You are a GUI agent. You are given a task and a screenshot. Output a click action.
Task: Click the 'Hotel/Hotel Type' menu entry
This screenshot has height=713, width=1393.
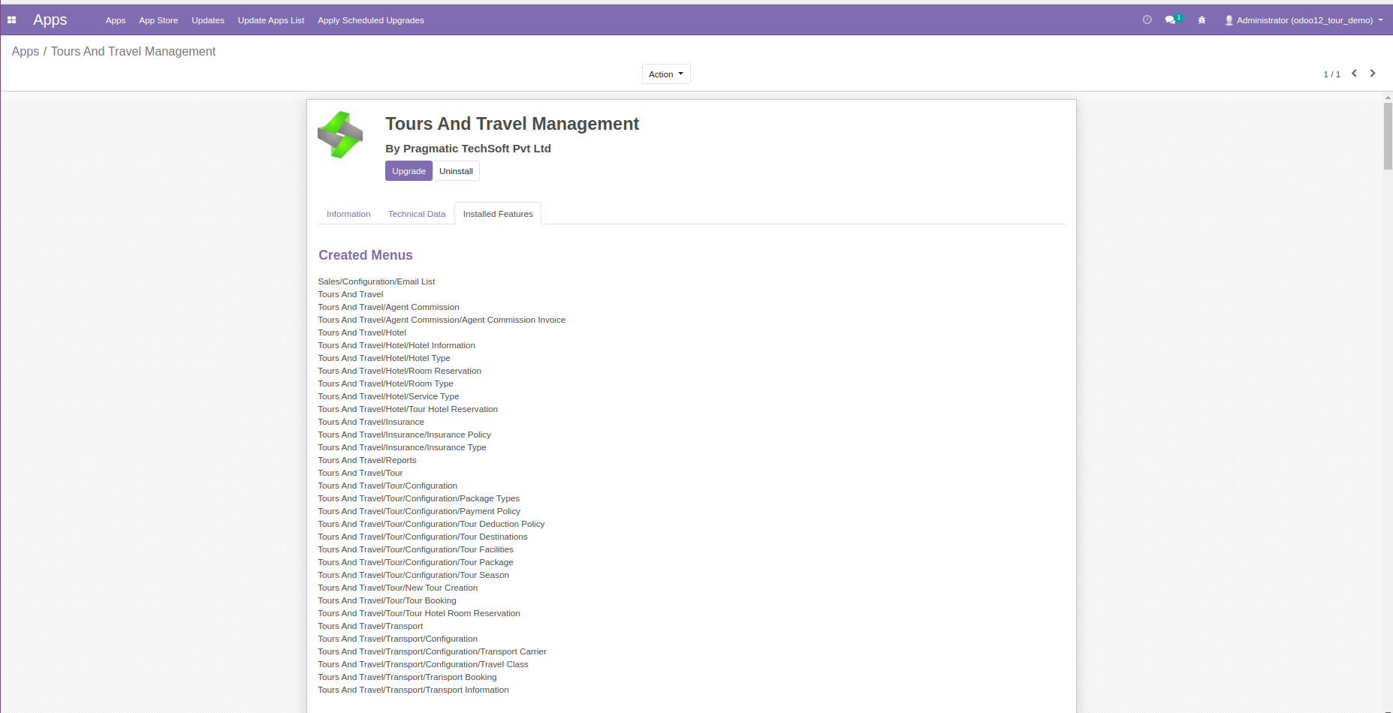(384, 358)
